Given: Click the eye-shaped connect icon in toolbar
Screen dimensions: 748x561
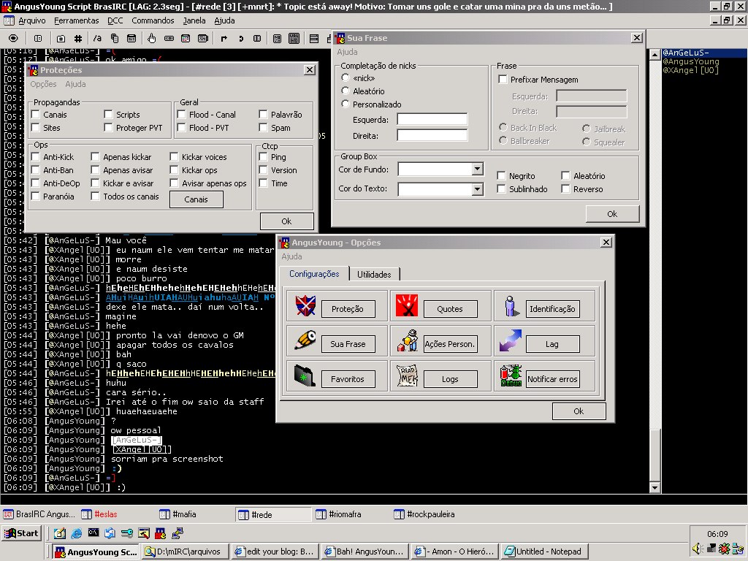Looking at the screenshot, I should [x=13, y=38].
